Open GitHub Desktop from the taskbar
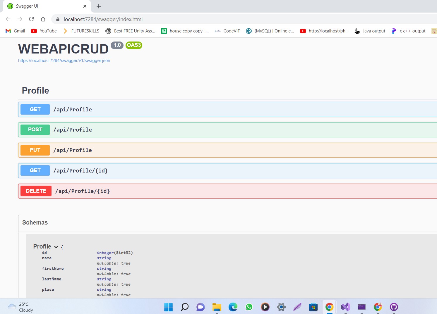The image size is (437, 314). tap(394, 307)
